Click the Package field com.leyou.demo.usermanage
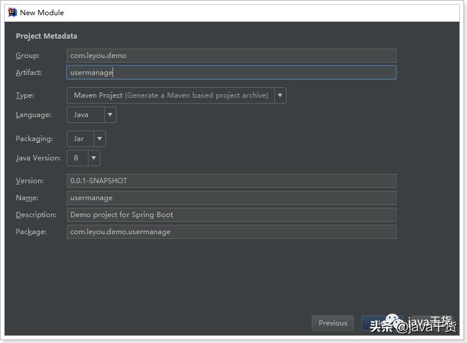Screen dimensions: 467x343 point(231,232)
